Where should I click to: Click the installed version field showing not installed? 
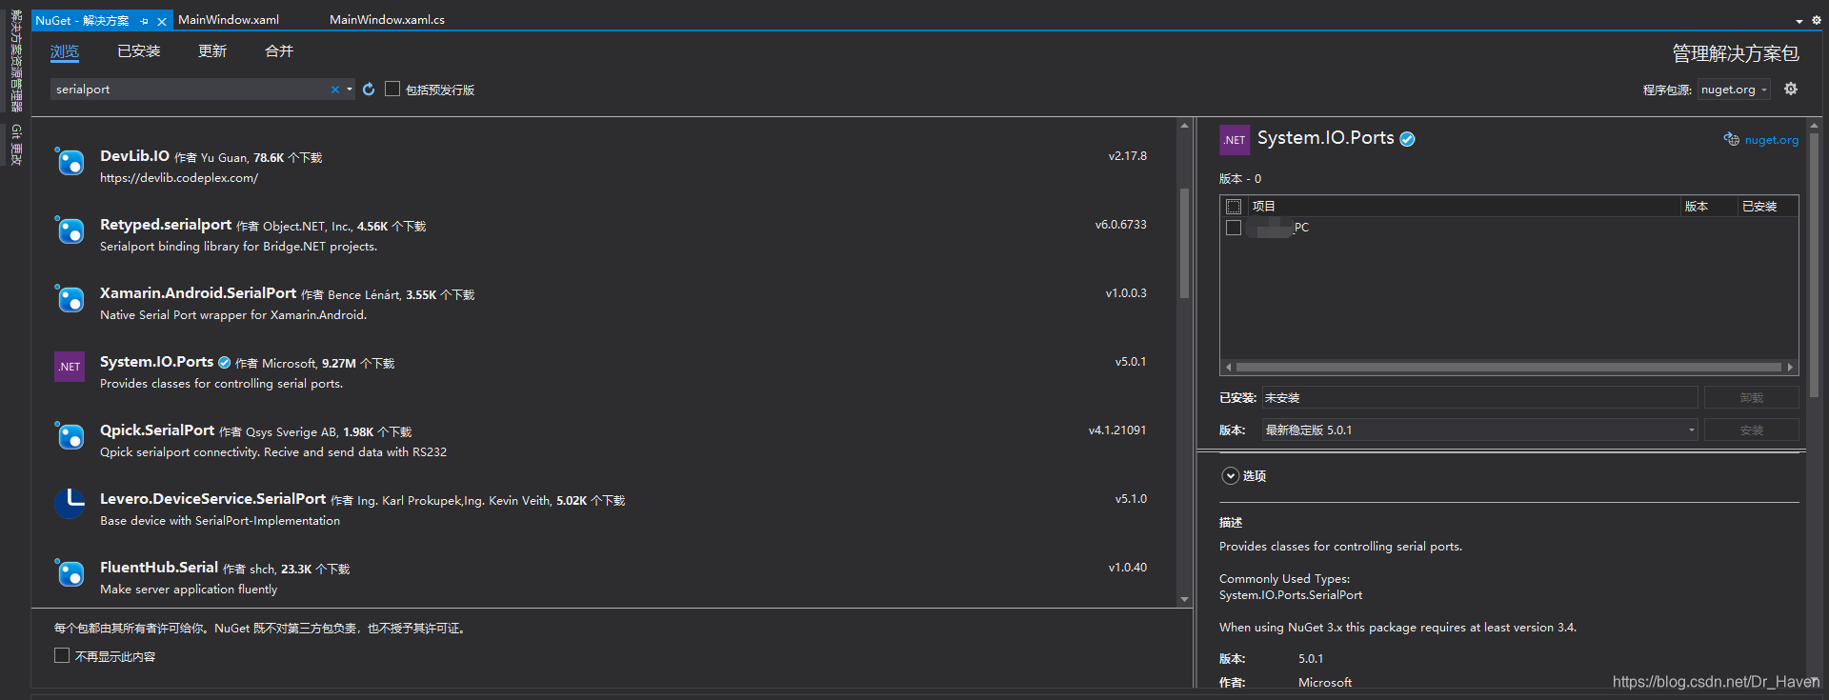click(1480, 398)
